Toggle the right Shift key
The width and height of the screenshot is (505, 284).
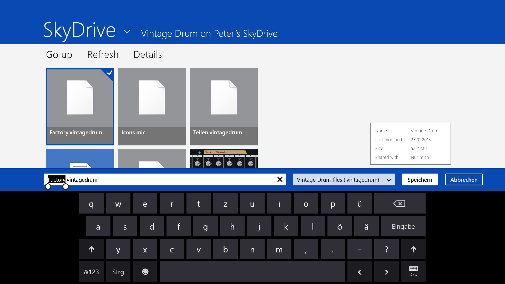pos(413,249)
